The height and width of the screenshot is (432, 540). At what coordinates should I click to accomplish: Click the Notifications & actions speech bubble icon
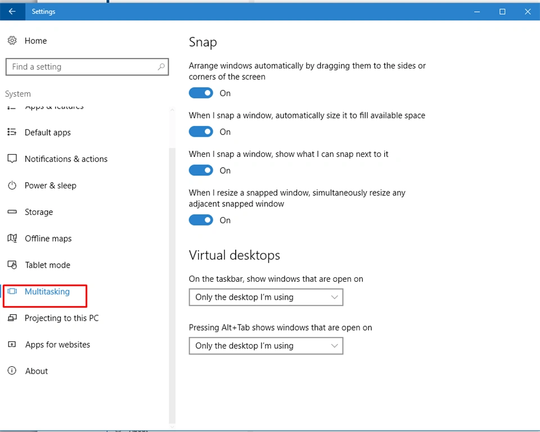[x=12, y=159]
